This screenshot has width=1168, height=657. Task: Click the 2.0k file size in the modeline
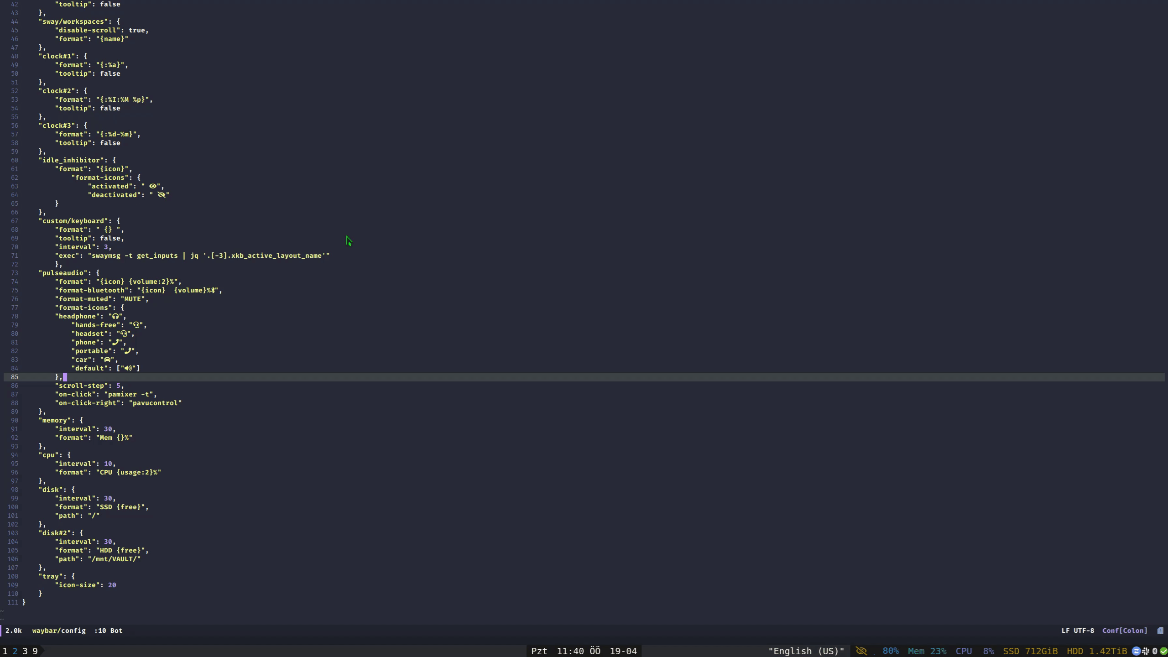pos(14,631)
